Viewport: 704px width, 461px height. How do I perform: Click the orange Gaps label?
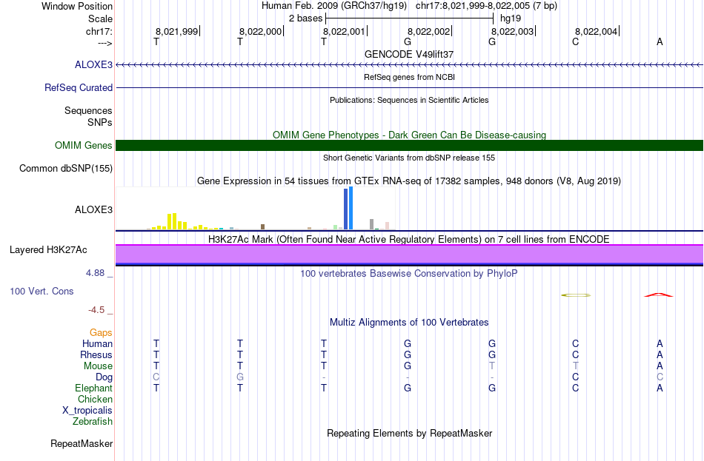point(101,333)
